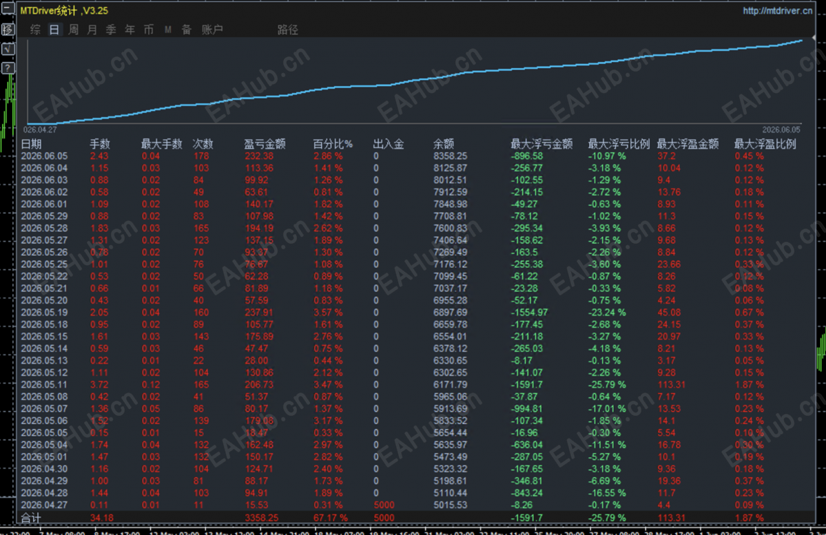Open the 周 weekly tab
The height and width of the screenshot is (535, 826).
(x=73, y=30)
